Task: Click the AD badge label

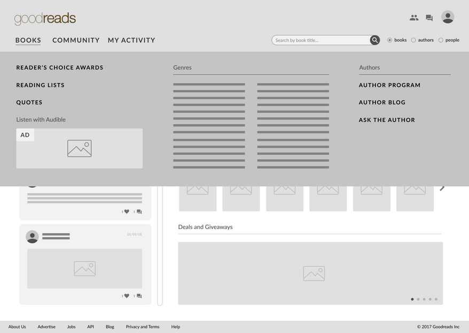Action: coord(25,135)
